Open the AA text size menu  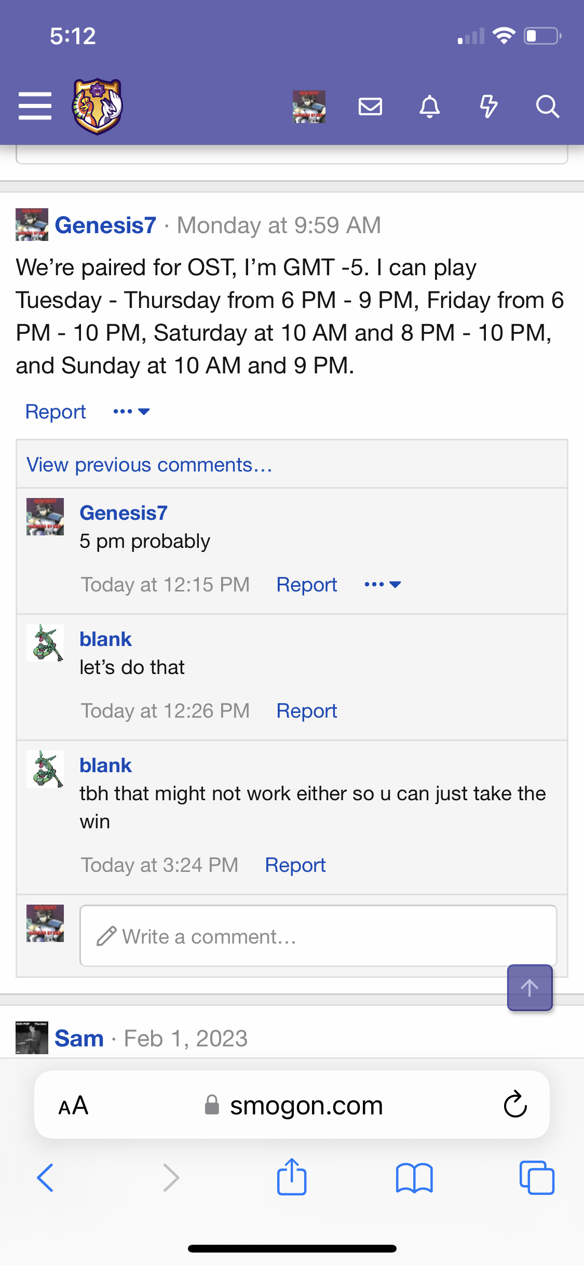[x=73, y=1105]
